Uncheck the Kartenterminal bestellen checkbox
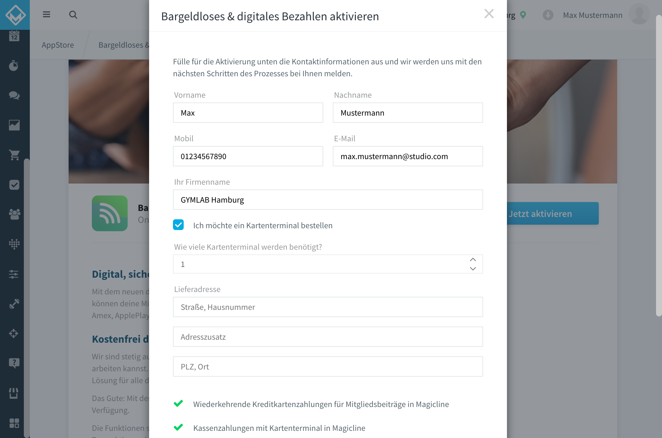 [x=178, y=225]
